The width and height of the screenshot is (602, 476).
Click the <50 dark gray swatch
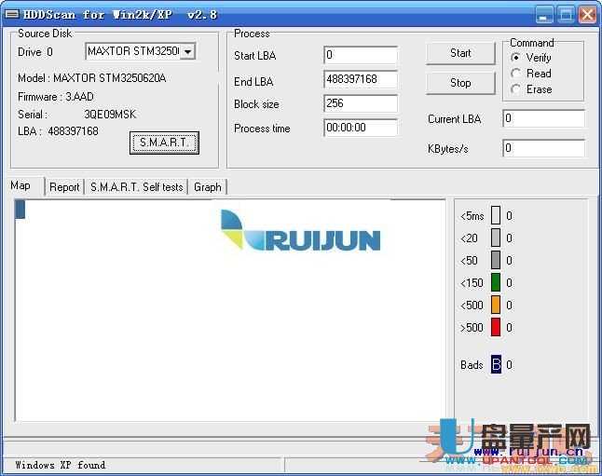(x=496, y=260)
